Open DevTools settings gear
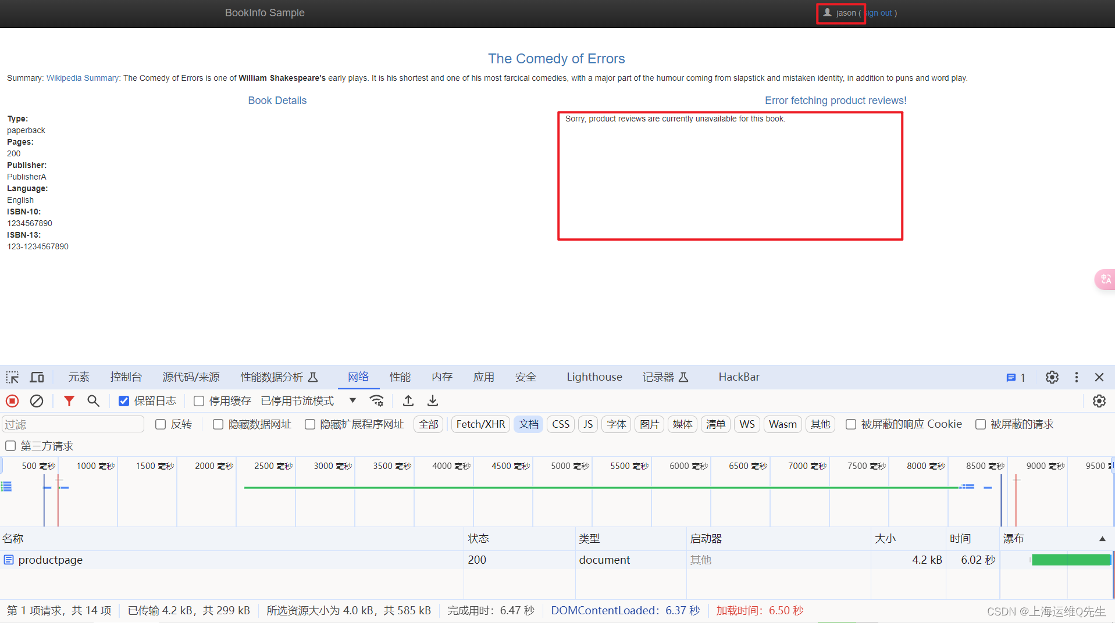The image size is (1115, 623). [x=1052, y=377]
